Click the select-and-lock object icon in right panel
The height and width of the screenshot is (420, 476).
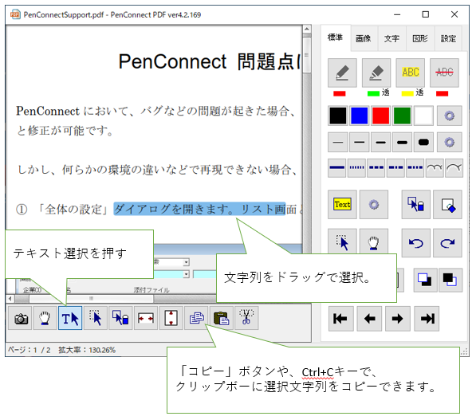point(415,204)
